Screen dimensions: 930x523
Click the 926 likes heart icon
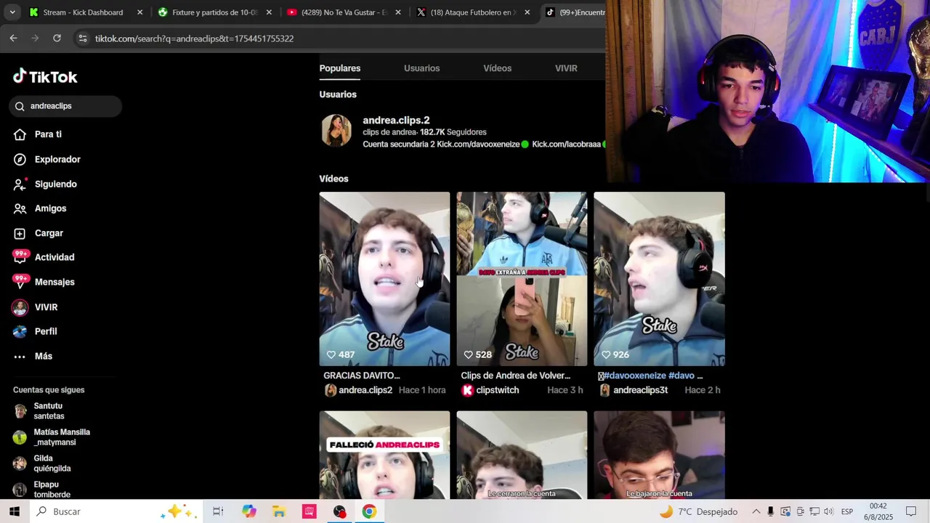click(x=605, y=354)
